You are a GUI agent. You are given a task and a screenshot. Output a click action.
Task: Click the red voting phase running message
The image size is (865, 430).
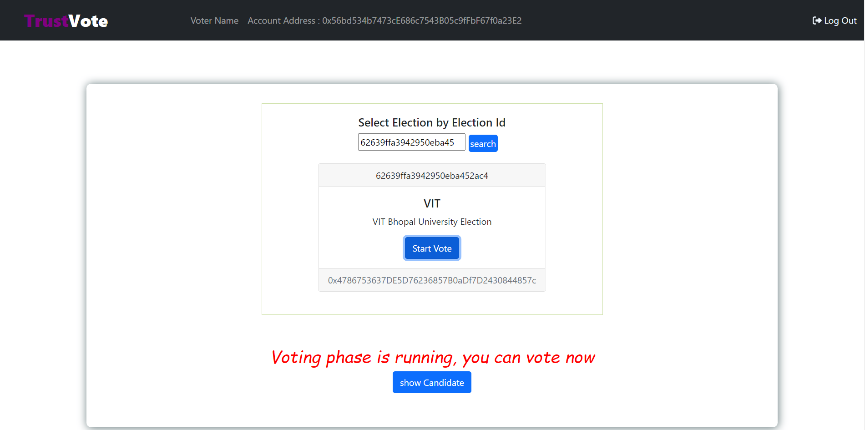point(433,358)
